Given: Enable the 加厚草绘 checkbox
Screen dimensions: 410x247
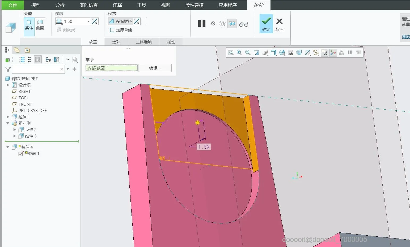Looking at the screenshot, I should point(112,30).
